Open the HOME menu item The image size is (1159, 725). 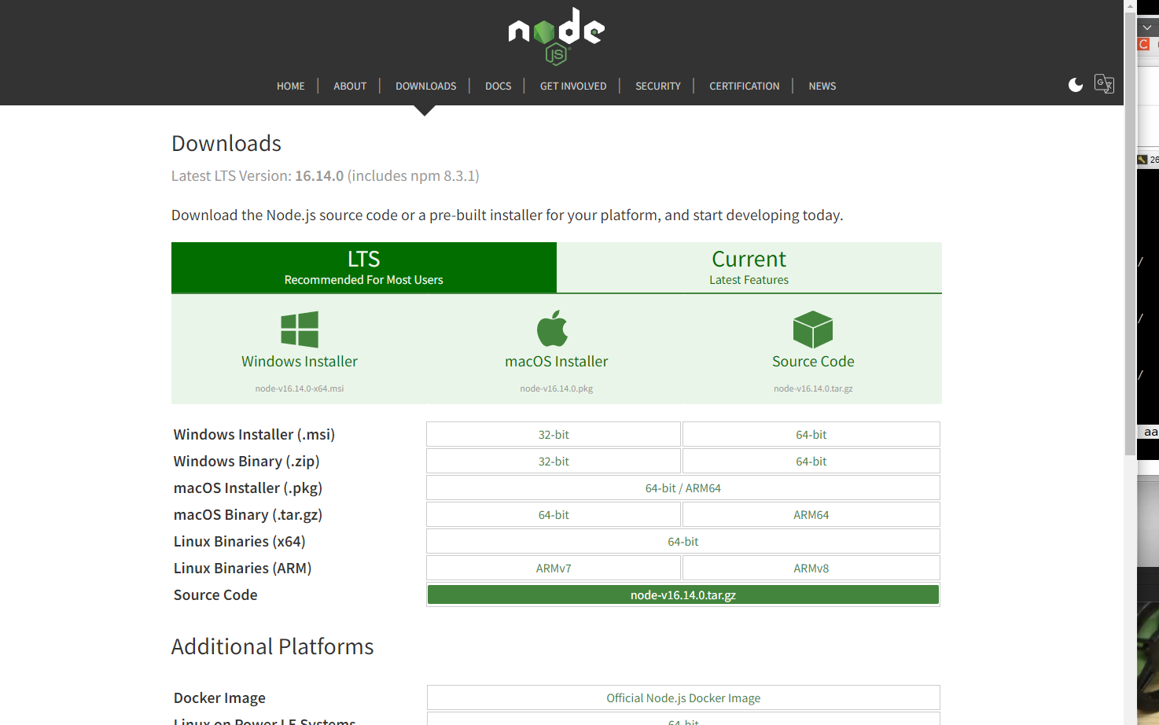pos(291,86)
